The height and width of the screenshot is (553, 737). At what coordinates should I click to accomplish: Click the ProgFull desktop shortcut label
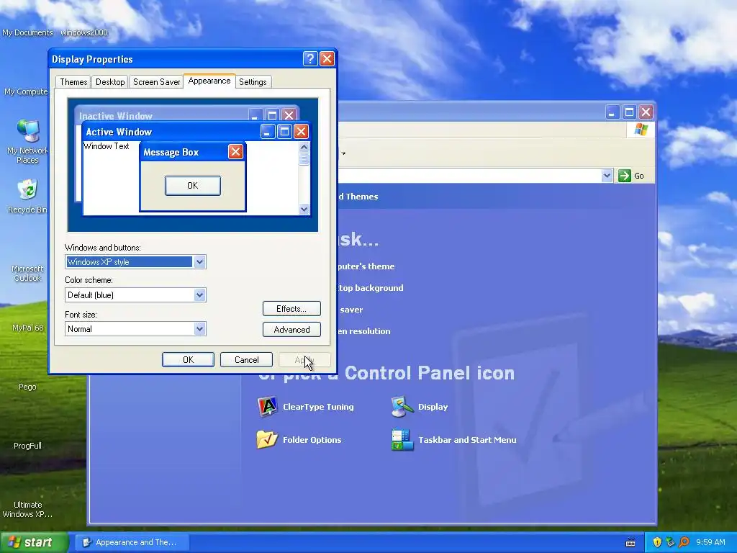[27, 445]
